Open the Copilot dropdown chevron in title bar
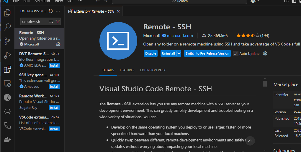The width and height of the screenshot is (301, 152). point(258,1)
